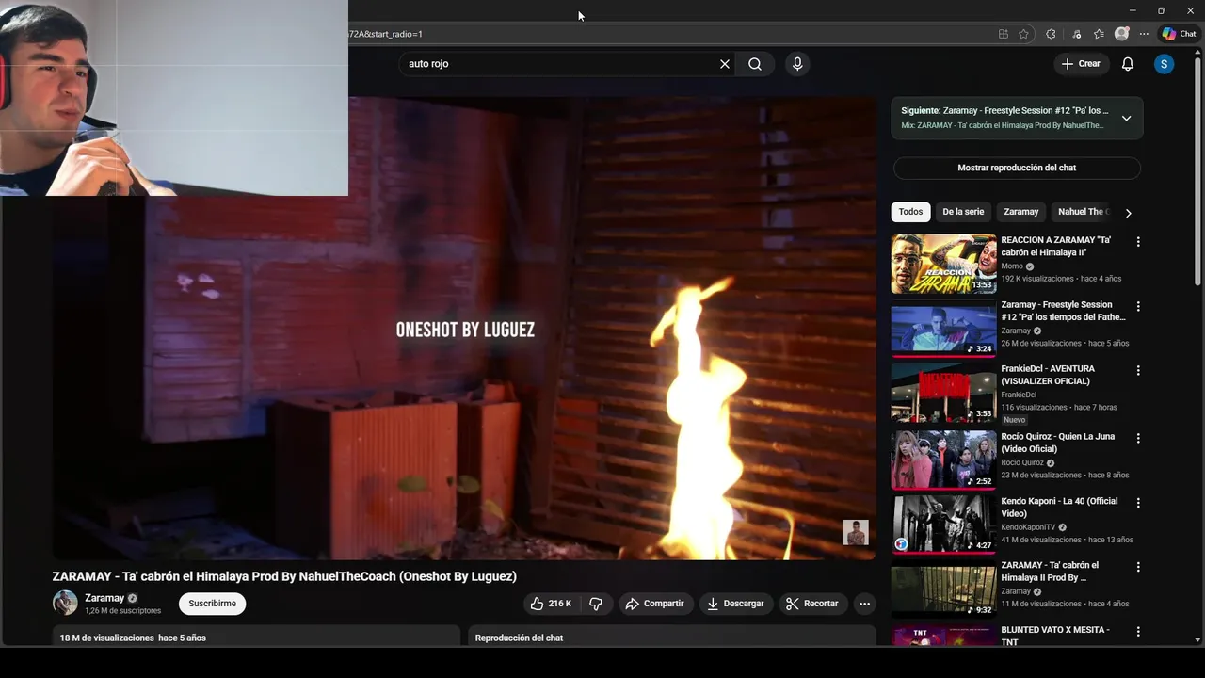Click the Crear button
The image size is (1205, 678).
(1081, 64)
